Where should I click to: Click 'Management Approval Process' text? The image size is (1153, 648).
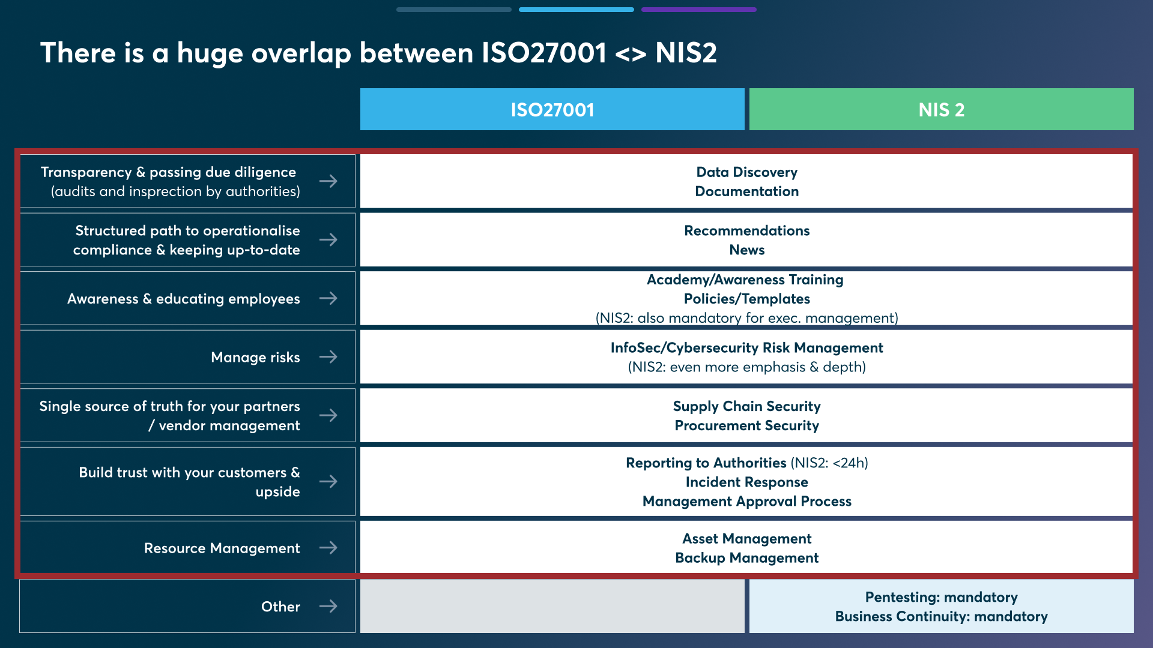(x=747, y=502)
